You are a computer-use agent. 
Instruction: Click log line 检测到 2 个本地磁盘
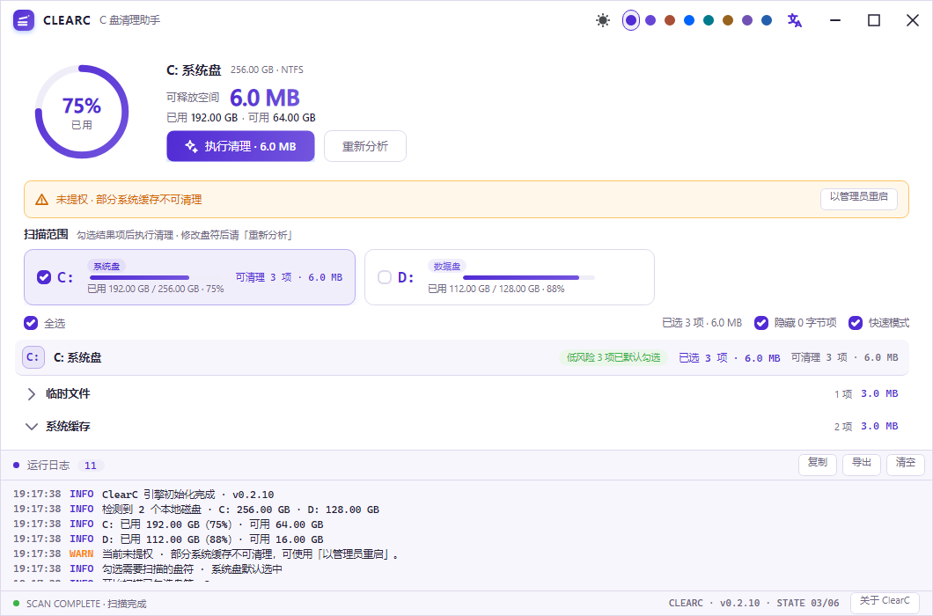coord(240,510)
